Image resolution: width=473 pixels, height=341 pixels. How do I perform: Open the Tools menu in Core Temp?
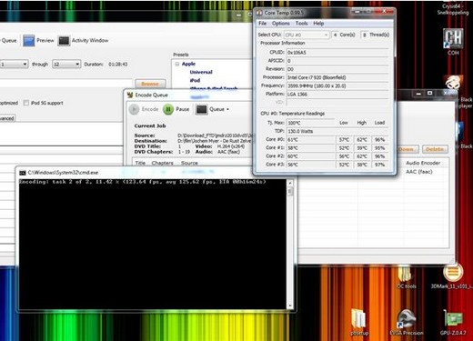[x=301, y=24]
